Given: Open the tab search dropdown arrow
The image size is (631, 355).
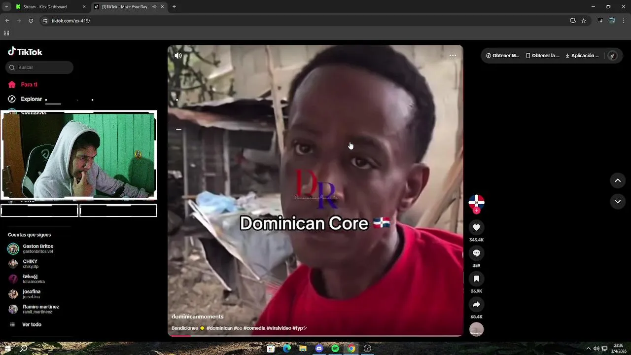Looking at the screenshot, I should tap(6, 7).
